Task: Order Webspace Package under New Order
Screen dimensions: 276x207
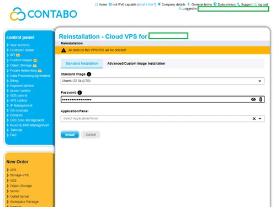Action: (x=24, y=202)
